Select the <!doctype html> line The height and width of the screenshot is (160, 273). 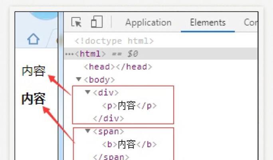[x=114, y=41]
